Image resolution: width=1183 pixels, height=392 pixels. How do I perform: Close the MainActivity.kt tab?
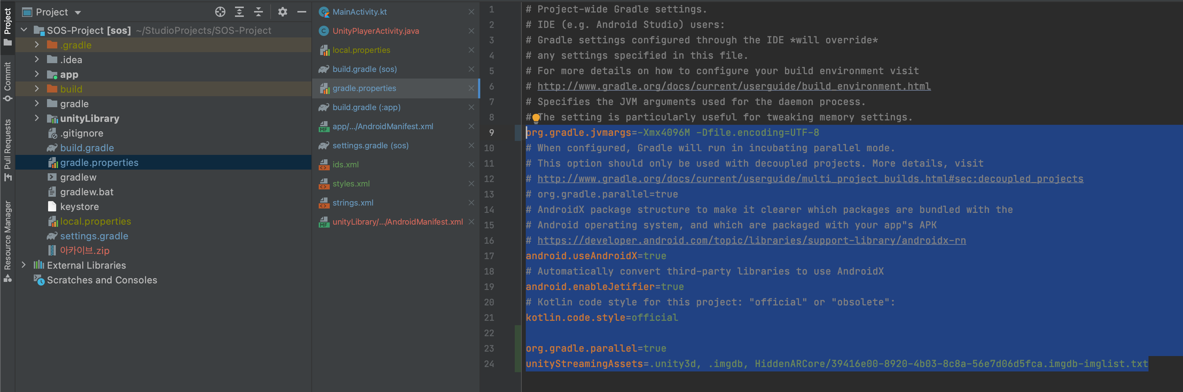point(471,12)
